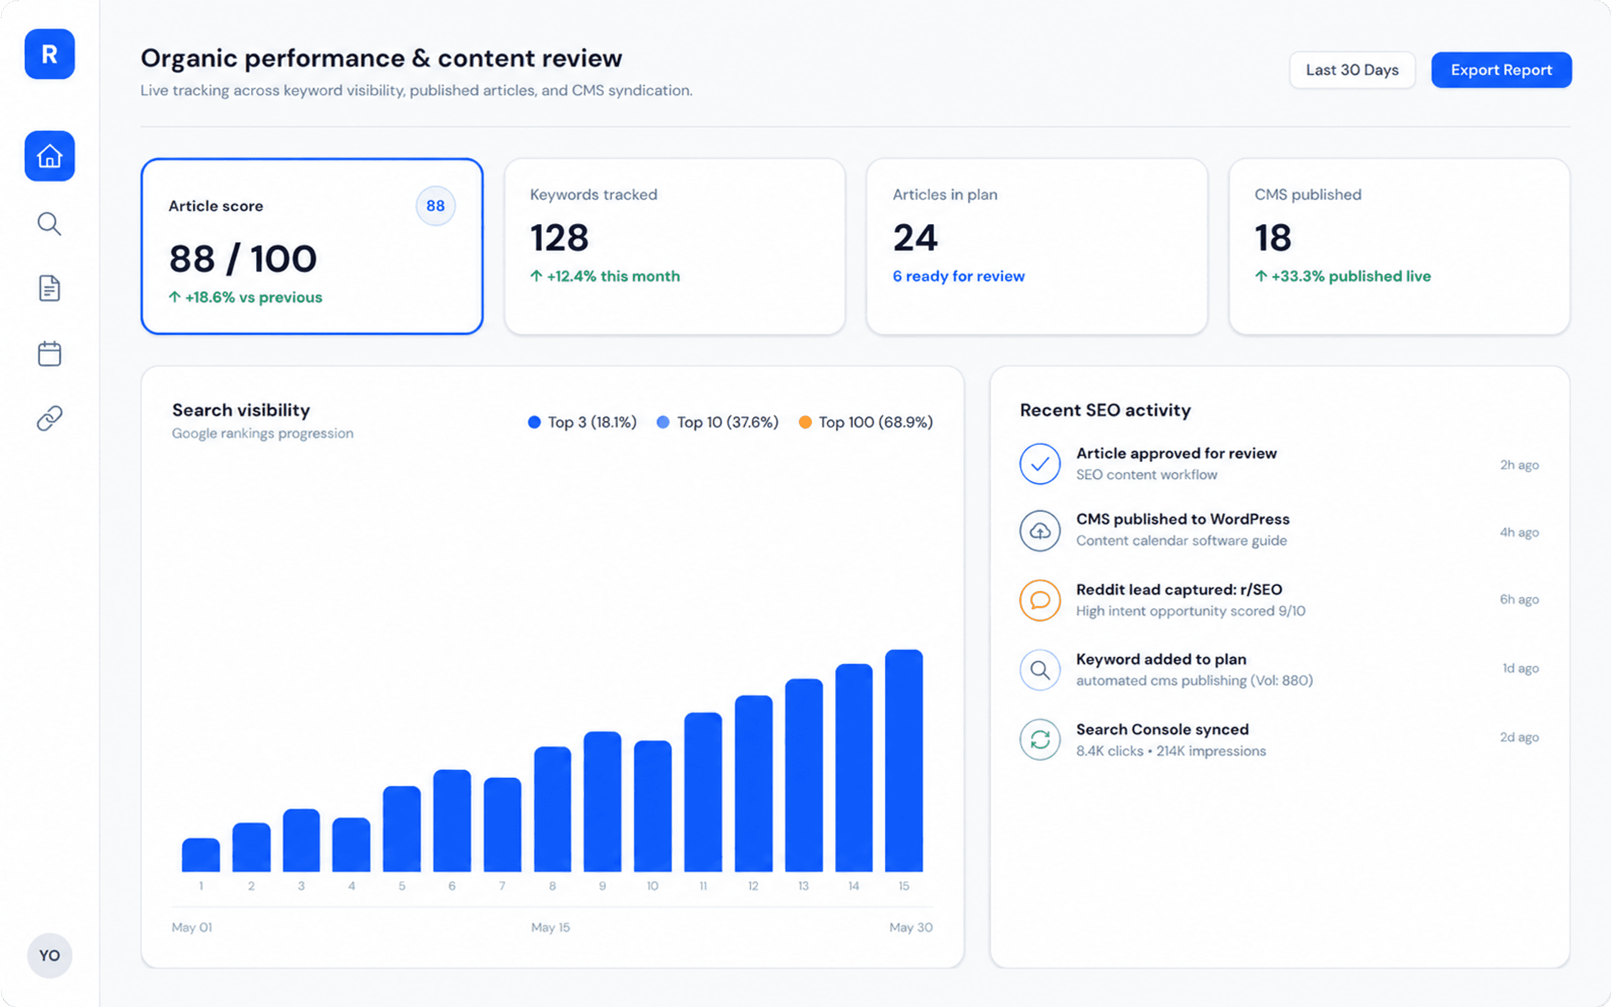Select the Articles in plan card
Viewport: 1611px width, 1007px height.
(x=1036, y=247)
